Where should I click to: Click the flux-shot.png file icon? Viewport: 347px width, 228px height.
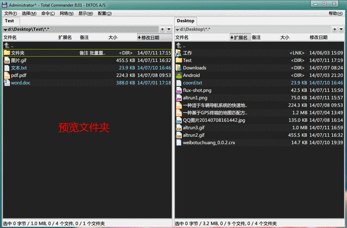(178, 90)
